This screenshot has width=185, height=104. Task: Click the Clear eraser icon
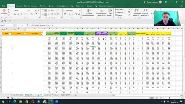[x=129, y=15]
